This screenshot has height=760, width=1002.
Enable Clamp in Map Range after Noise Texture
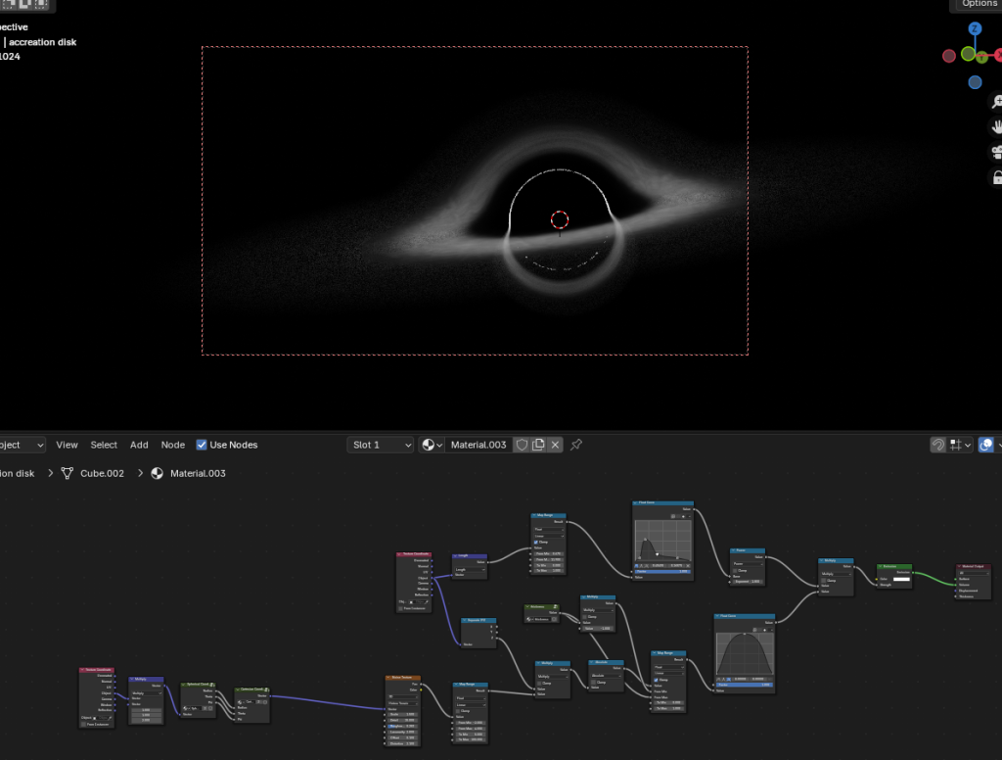[x=458, y=711]
